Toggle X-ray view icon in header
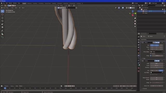This screenshot has width=166, height=93. 127,8
